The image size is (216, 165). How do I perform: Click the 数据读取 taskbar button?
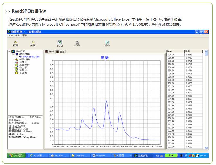[142, 156]
